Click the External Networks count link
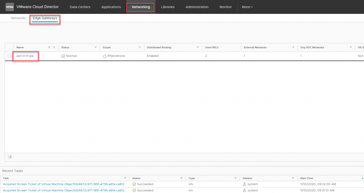364x193 pixels. click(x=244, y=56)
